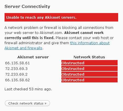Select Obstructed status for 66.135.58.62
123x111 pixels.
89,80
